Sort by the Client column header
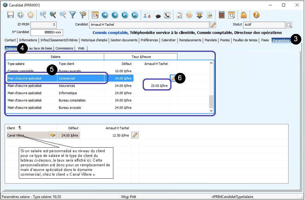 (x=11, y=128)
